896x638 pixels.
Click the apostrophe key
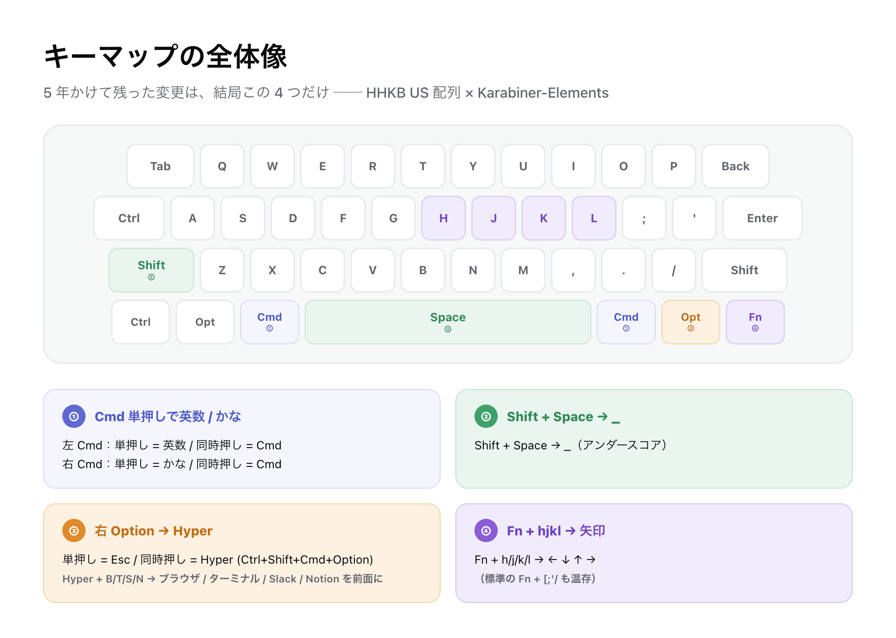click(x=694, y=218)
